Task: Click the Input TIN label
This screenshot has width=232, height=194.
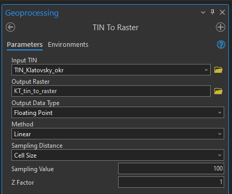Action: (24, 60)
